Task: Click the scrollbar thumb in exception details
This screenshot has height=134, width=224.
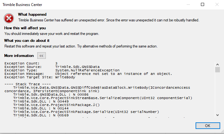Action: (x=217, y=70)
